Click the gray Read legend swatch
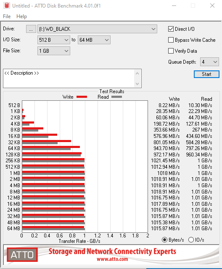 point(116,97)
